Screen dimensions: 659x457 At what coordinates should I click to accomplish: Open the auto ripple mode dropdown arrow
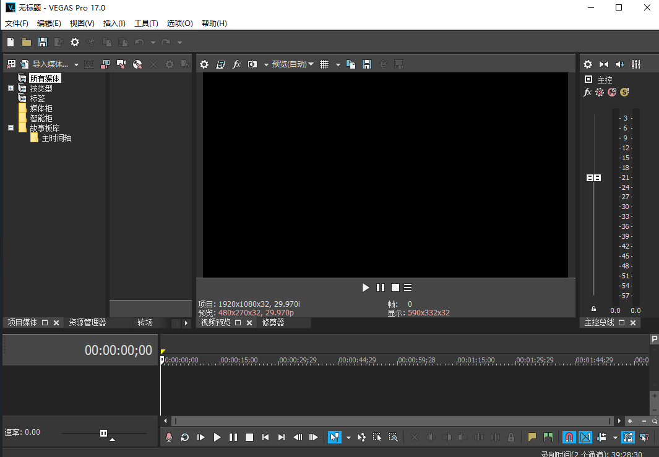[615, 438]
